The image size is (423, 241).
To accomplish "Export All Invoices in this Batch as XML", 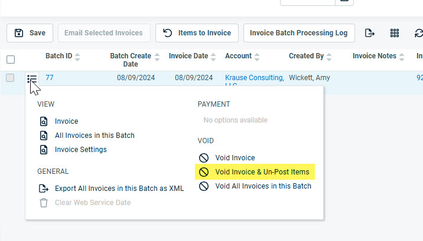I will tap(119, 189).
